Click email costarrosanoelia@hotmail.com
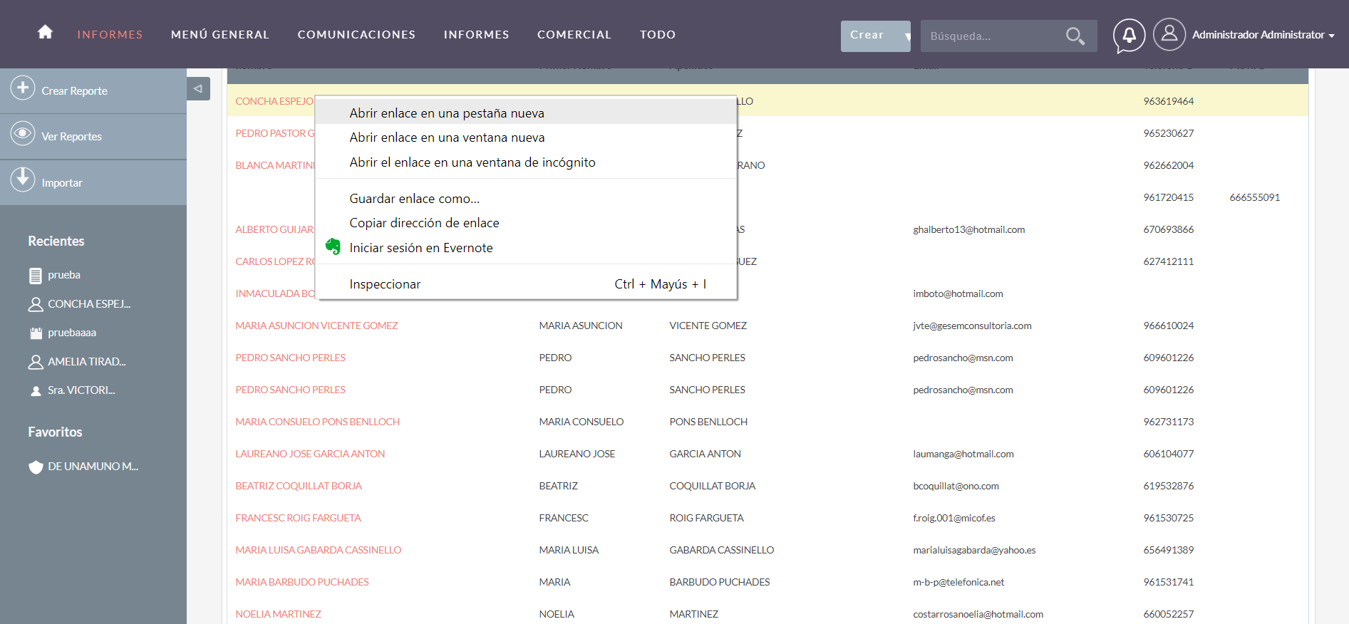Image resolution: width=1349 pixels, height=624 pixels. point(978,614)
